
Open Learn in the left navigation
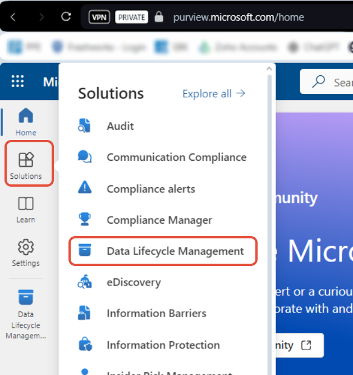(26, 210)
